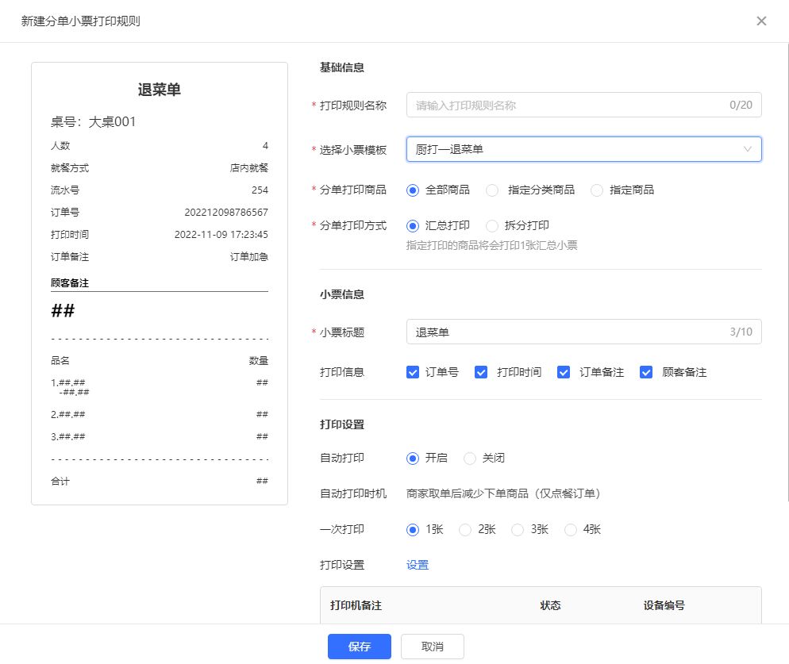Select the 指定商品 radio option

click(597, 190)
